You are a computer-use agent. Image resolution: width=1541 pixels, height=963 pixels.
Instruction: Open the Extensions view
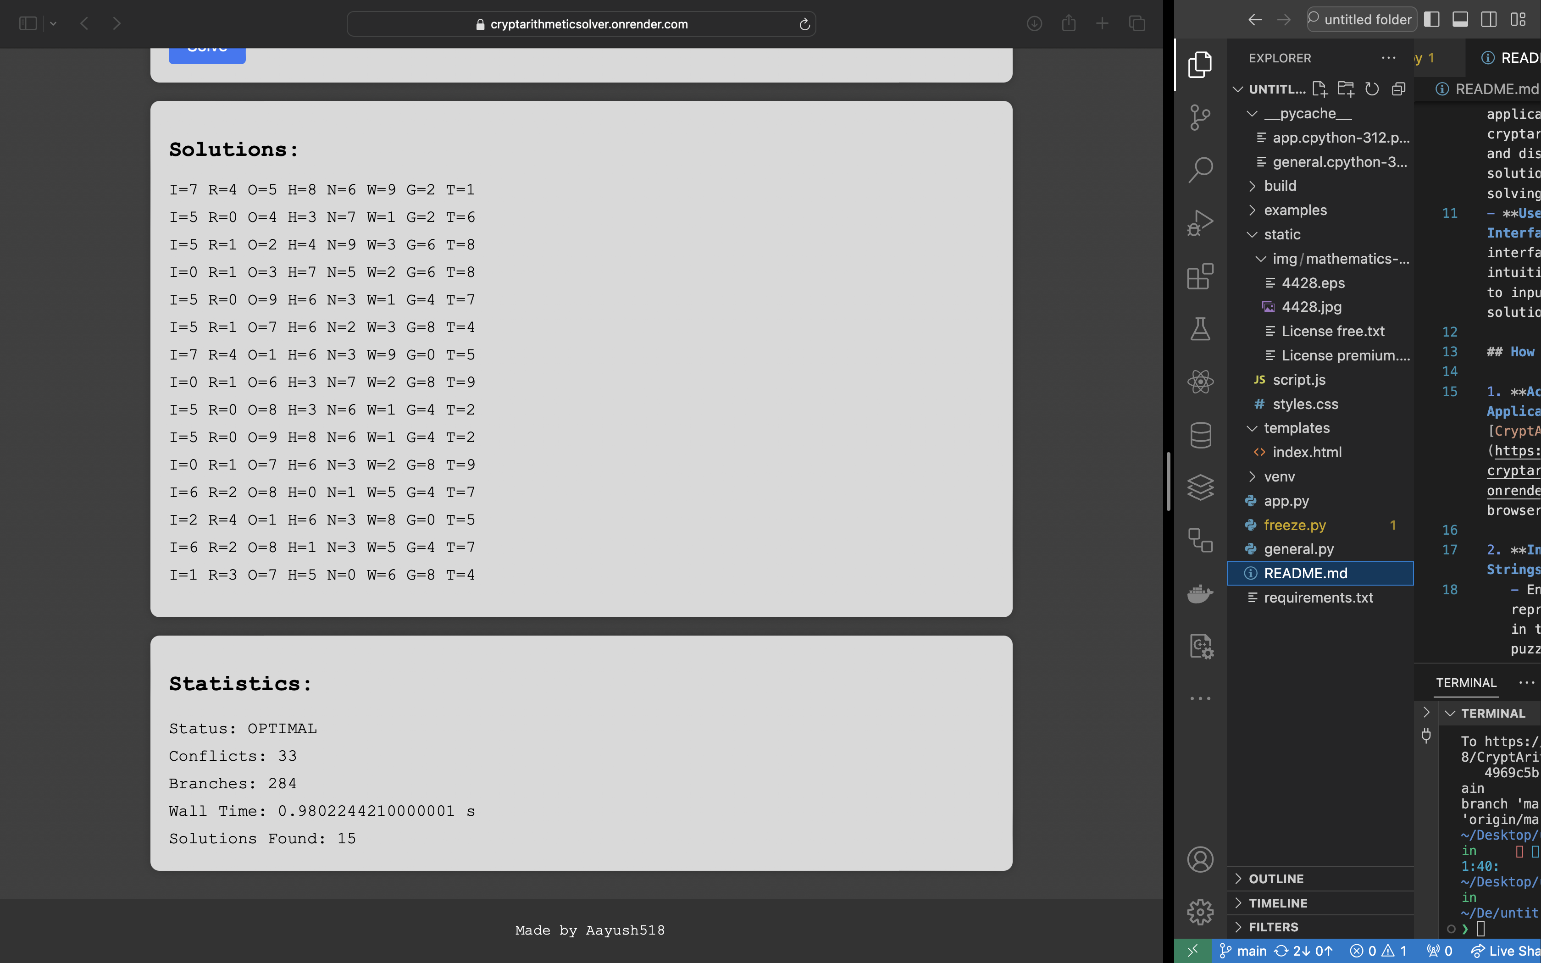coord(1200,276)
